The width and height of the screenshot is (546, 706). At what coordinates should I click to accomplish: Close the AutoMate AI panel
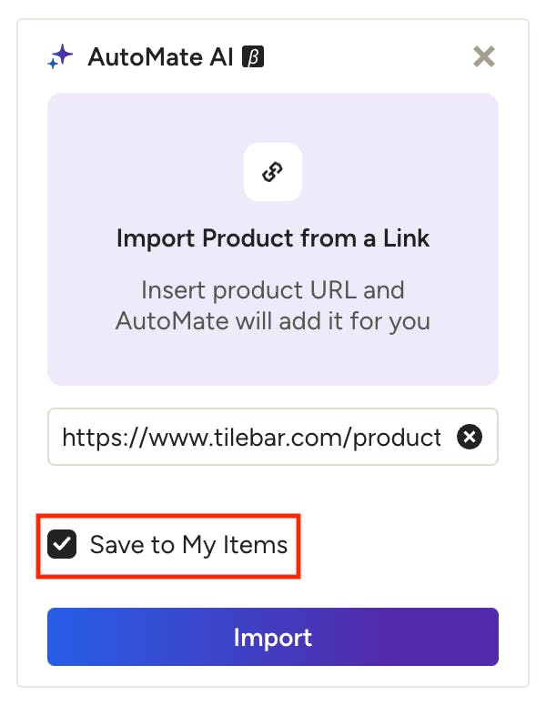coord(484,57)
